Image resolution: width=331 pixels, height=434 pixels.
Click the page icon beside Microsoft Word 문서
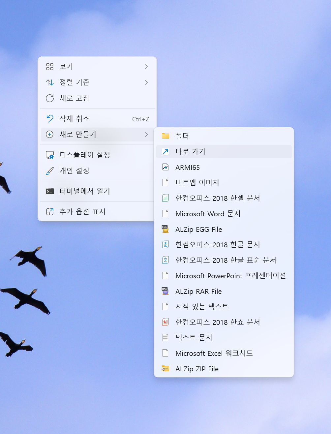tap(165, 213)
